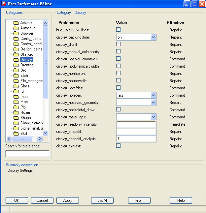This screenshot has width=206, height=213.
Task: Apply preference changes
Action: point(68,200)
